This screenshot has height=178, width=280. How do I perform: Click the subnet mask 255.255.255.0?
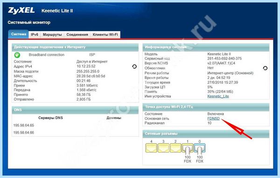(88, 71)
